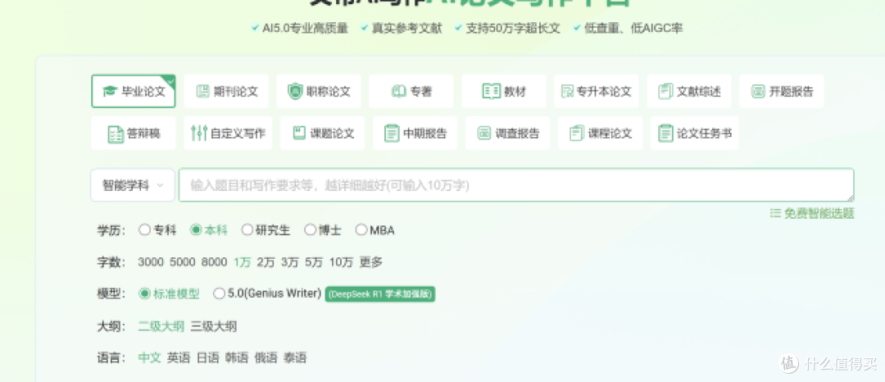Select the 毕业论文 graduation cap icon
885x382 pixels.
point(110,92)
